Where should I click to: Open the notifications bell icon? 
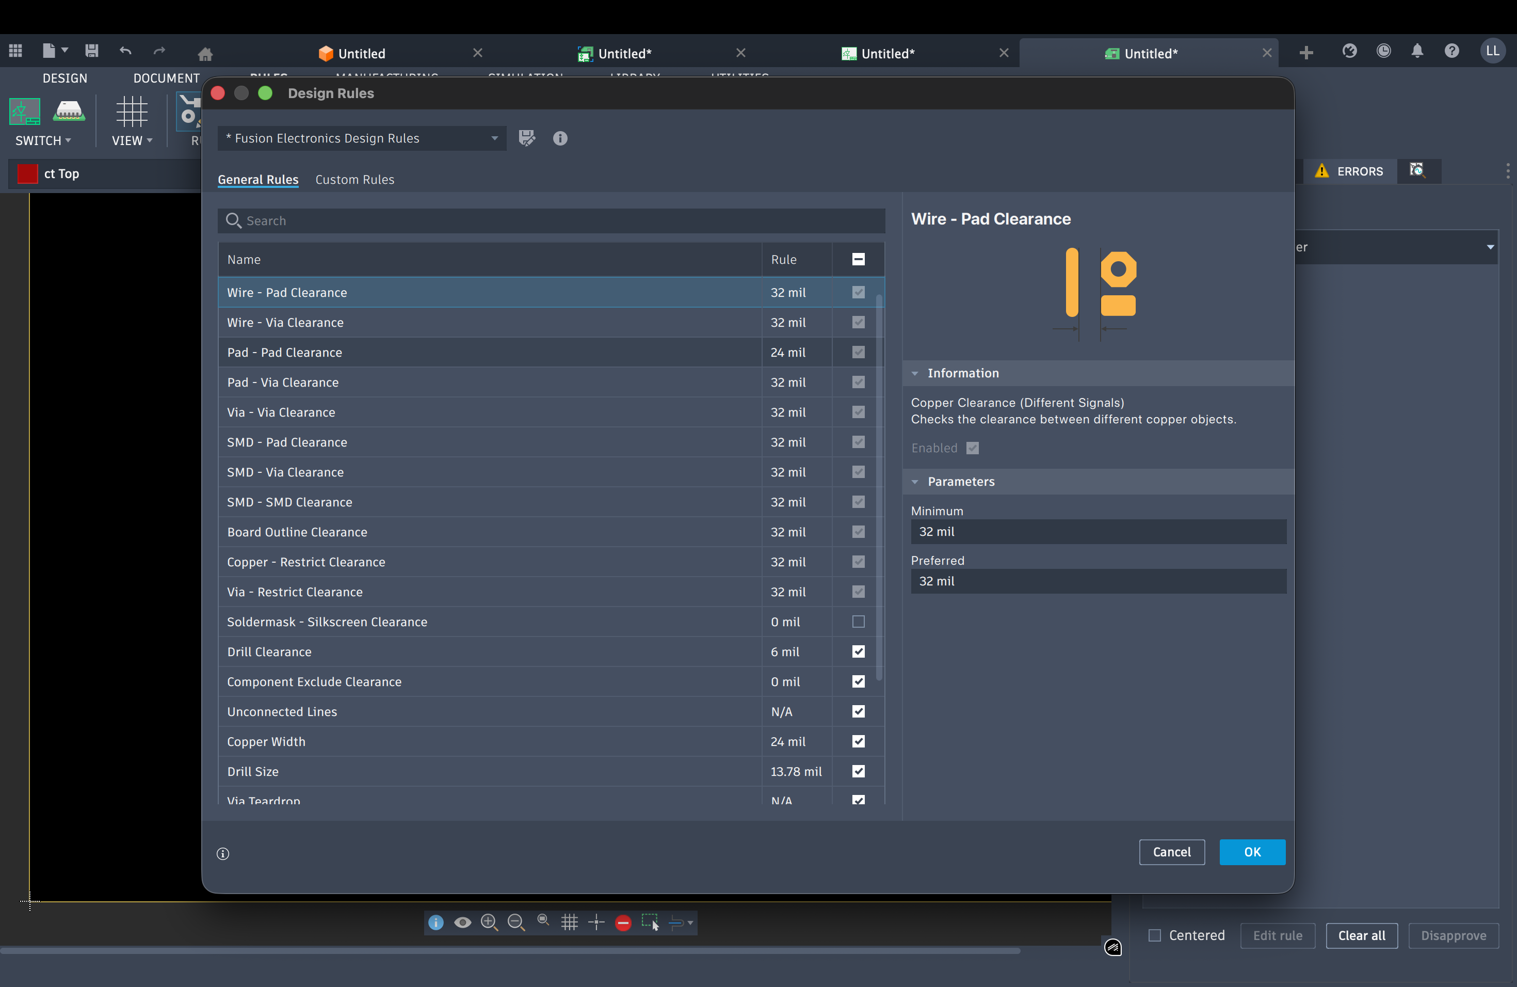tap(1417, 52)
